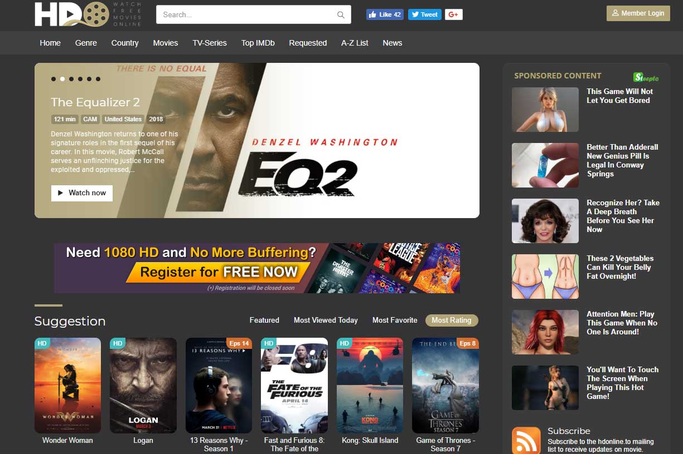Open the 'Recognize Her?' sponsored ad
The image size is (683, 454).
(x=623, y=216)
